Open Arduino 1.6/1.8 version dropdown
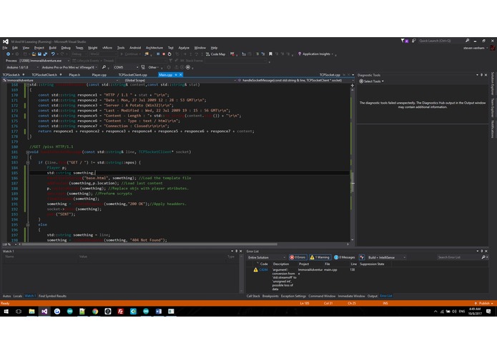Image resolution: width=497 pixels, height=353 pixels. pyautogui.click(x=22, y=67)
